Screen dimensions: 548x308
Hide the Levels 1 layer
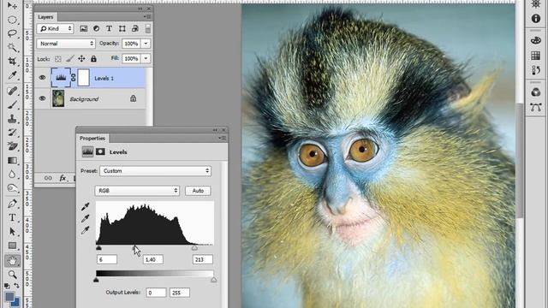point(42,78)
